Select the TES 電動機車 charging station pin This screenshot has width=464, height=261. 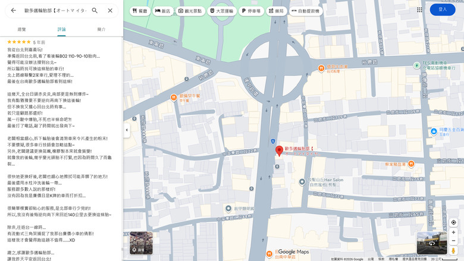pyautogui.click(x=416, y=65)
